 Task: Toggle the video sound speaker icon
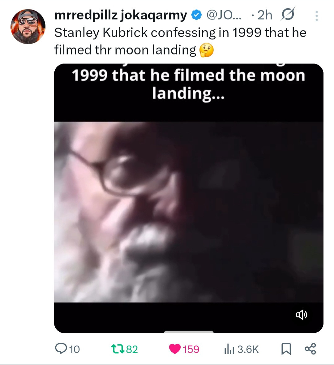coord(302,315)
